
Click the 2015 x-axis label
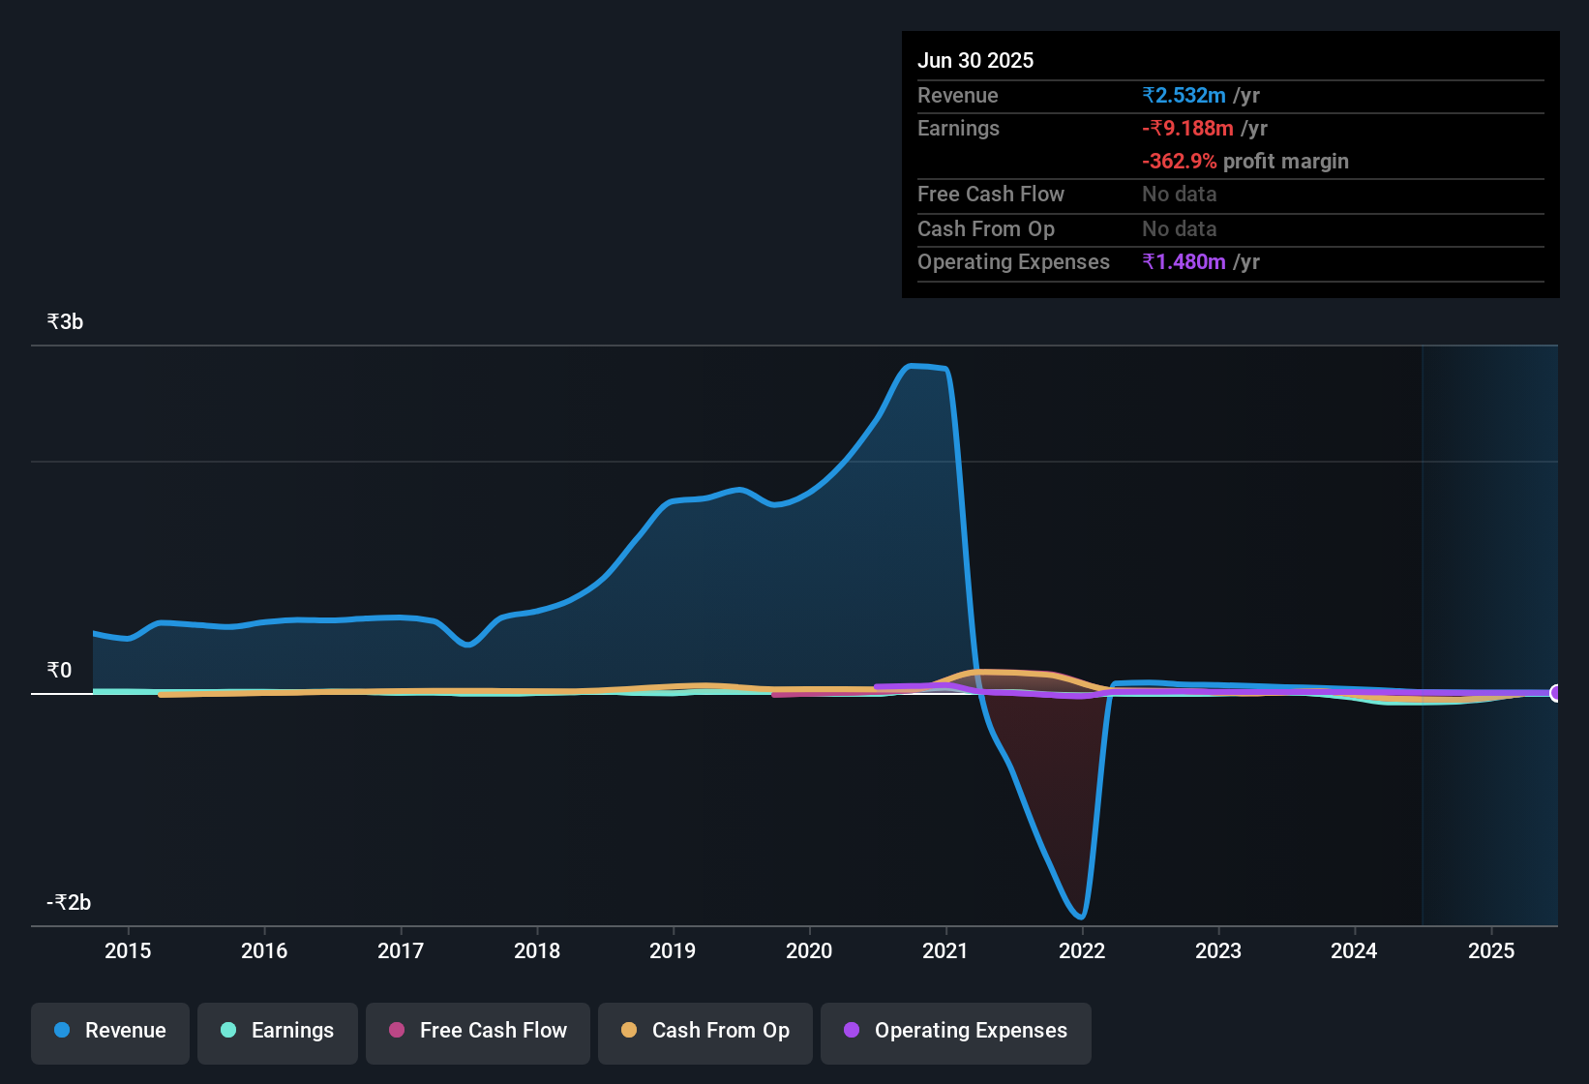coord(128,950)
